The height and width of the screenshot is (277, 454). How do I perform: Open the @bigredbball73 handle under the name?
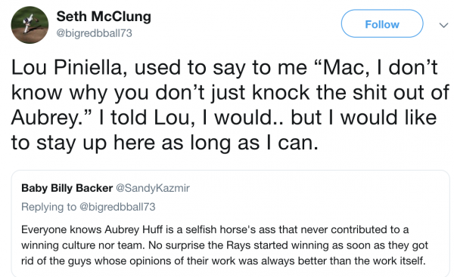pyautogui.click(x=94, y=33)
